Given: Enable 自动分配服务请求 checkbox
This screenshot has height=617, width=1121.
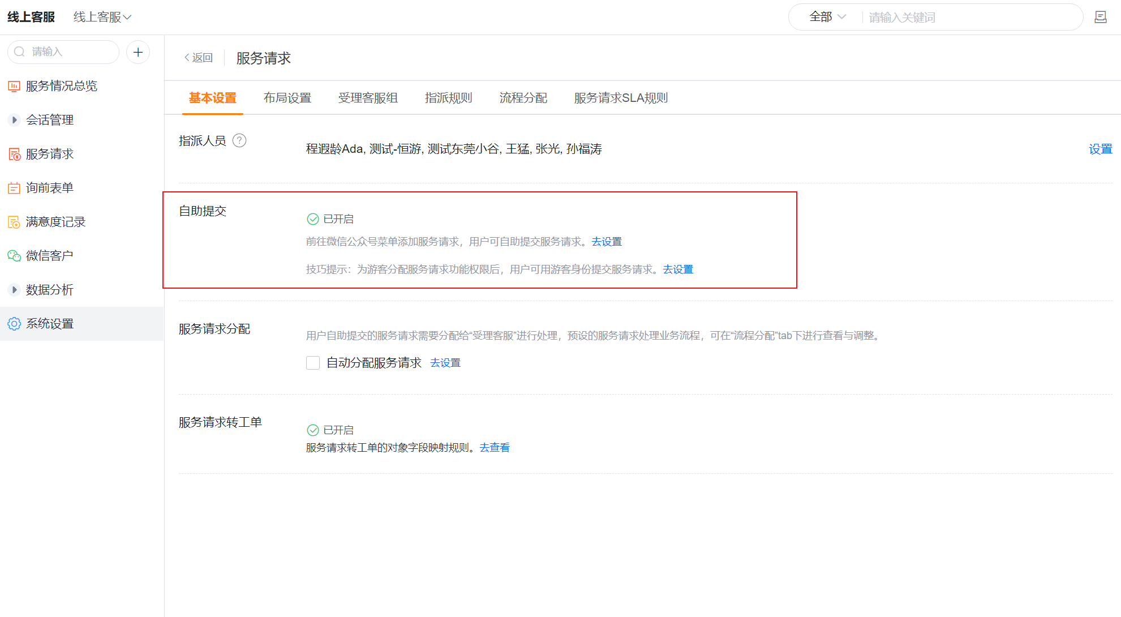Looking at the screenshot, I should (313, 363).
